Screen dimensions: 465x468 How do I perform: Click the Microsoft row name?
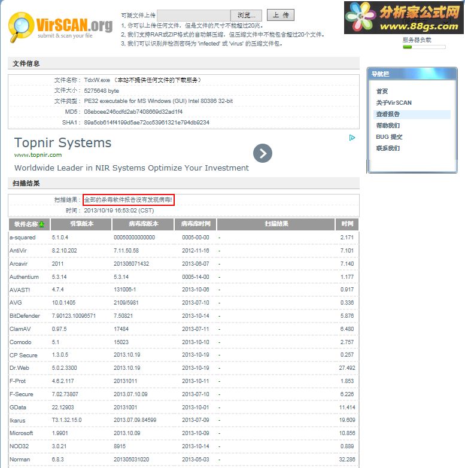pos(21,433)
